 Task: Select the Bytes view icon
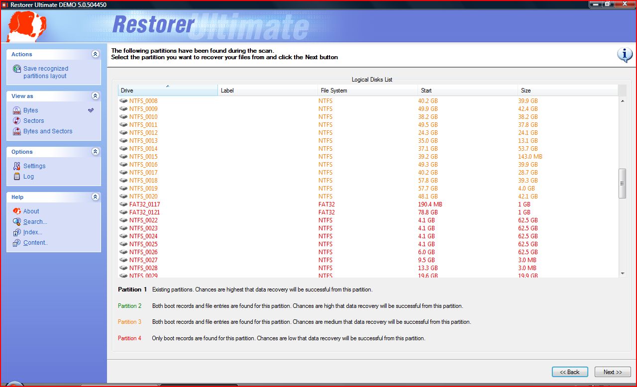point(17,110)
